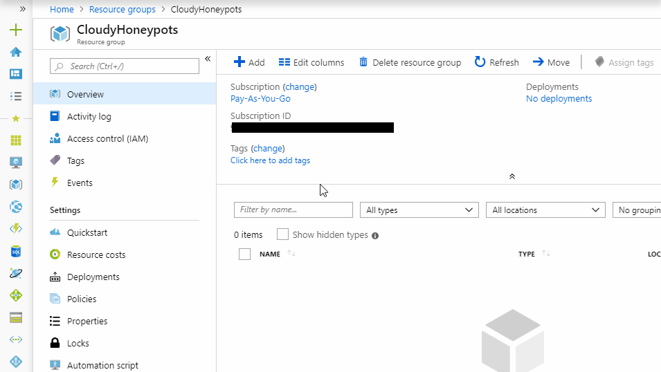This screenshot has height=372, width=661.
Task: Toggle the Show hidden types checkbox
Action: [282, 234]
